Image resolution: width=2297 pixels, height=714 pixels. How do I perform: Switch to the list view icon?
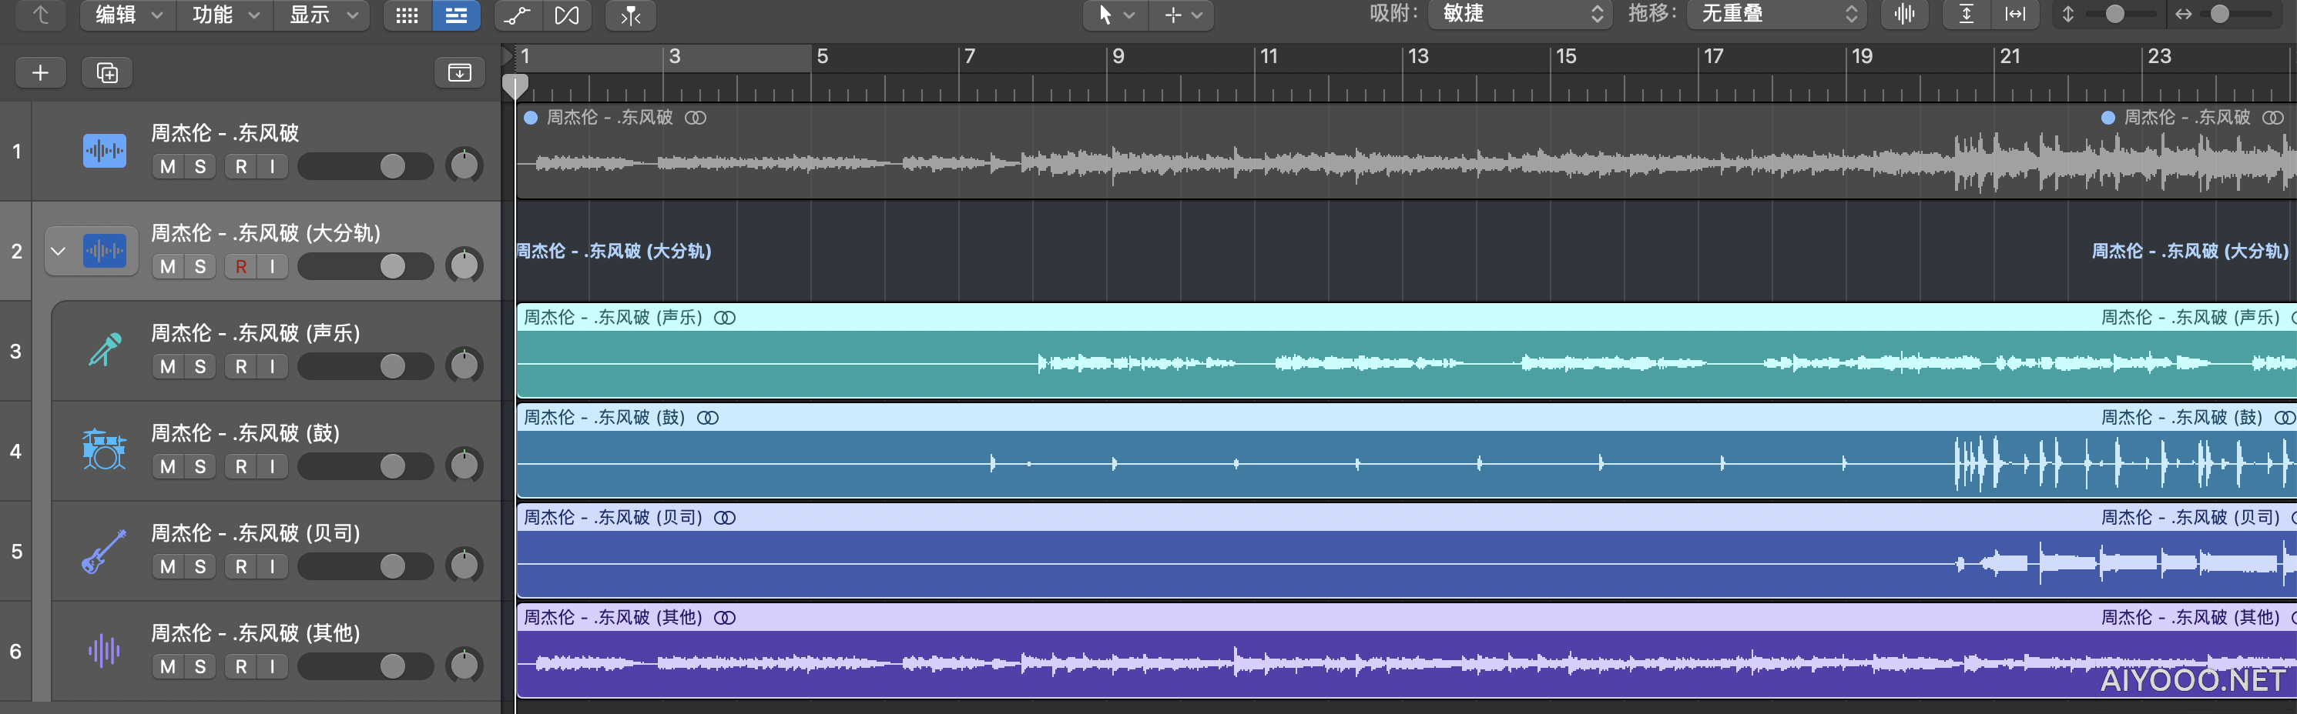pyautogui.click(x=456, y=15)
